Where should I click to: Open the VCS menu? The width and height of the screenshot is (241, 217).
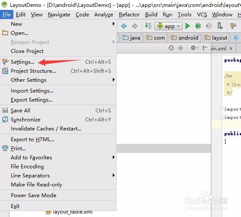click(202, 15)
